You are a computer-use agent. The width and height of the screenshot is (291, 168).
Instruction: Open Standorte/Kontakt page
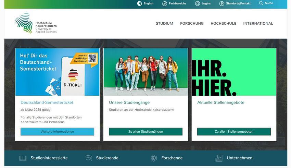click(x=238, y=3)
